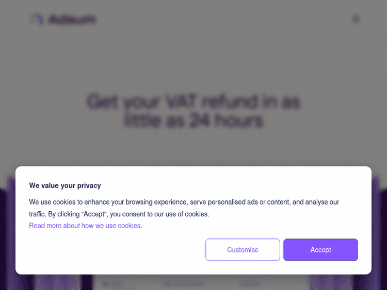Open the hamburger menu in the header
Image resolution: width=387 pixels, height=290 pixels.
tap(356, 19)
